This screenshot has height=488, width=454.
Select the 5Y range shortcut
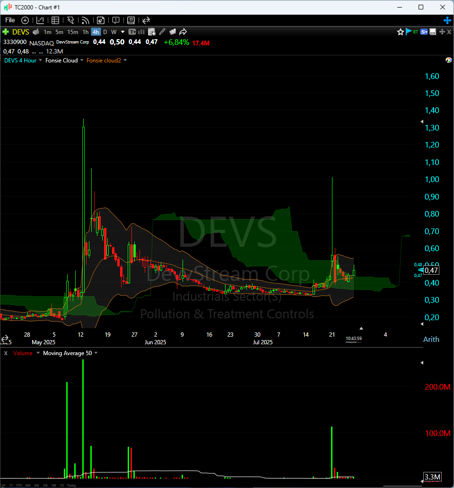click(4, 486)
